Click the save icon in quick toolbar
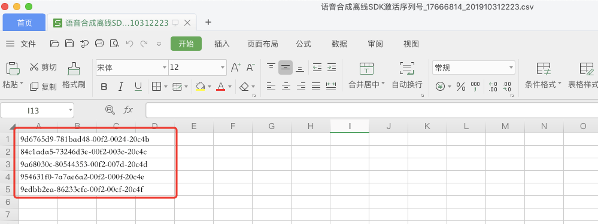 69,44
